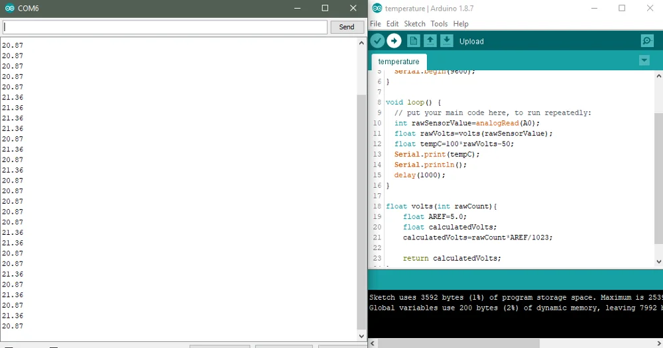663x348 pixels.
Task: Click line 'float tempC=100*rawVolts-50;'
Action: tap(454, 144)
